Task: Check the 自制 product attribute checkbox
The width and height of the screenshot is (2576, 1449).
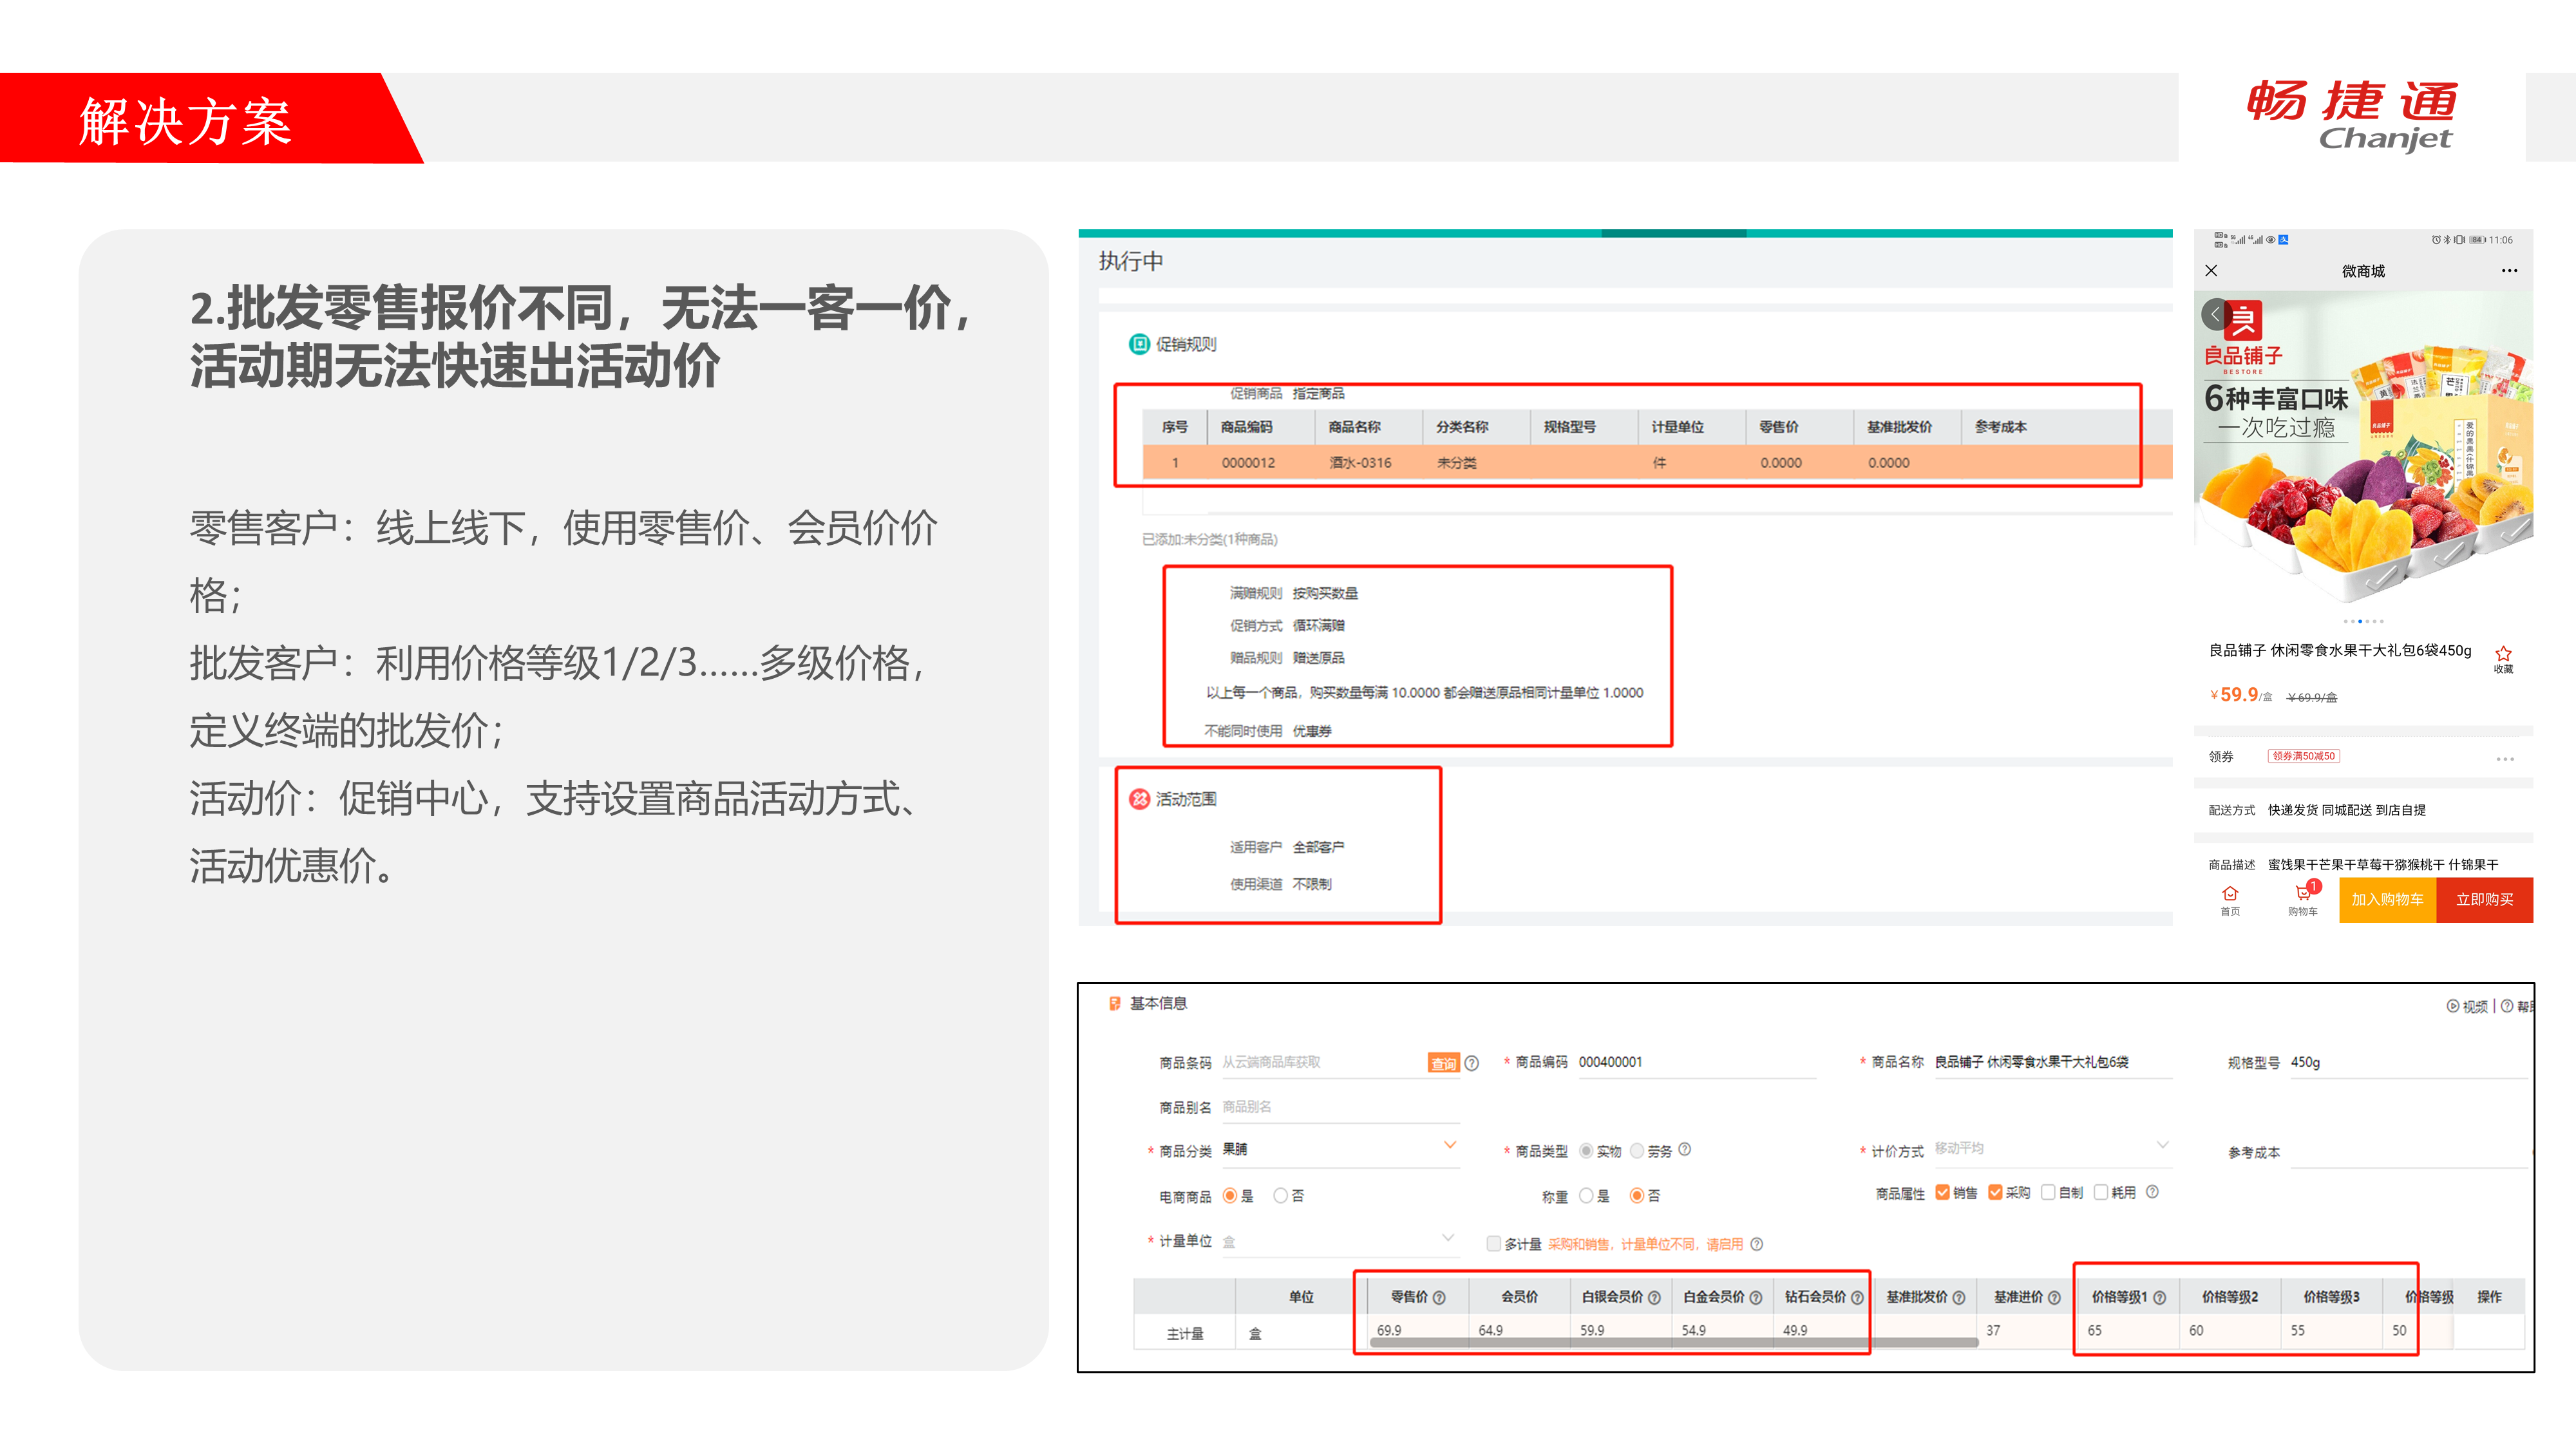Action: (x=2048, y=1192)
